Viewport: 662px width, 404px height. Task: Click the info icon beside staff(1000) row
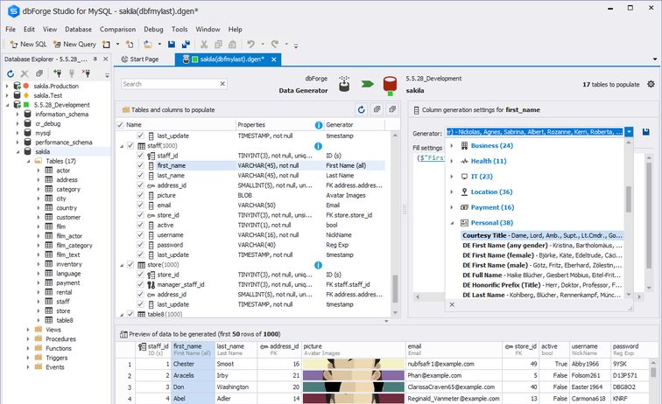(x=319, y=146)
